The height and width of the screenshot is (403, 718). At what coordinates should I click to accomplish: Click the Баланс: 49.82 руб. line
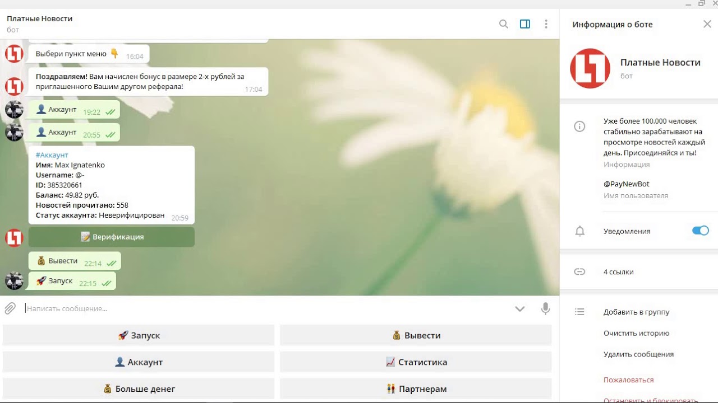[67, 195]
